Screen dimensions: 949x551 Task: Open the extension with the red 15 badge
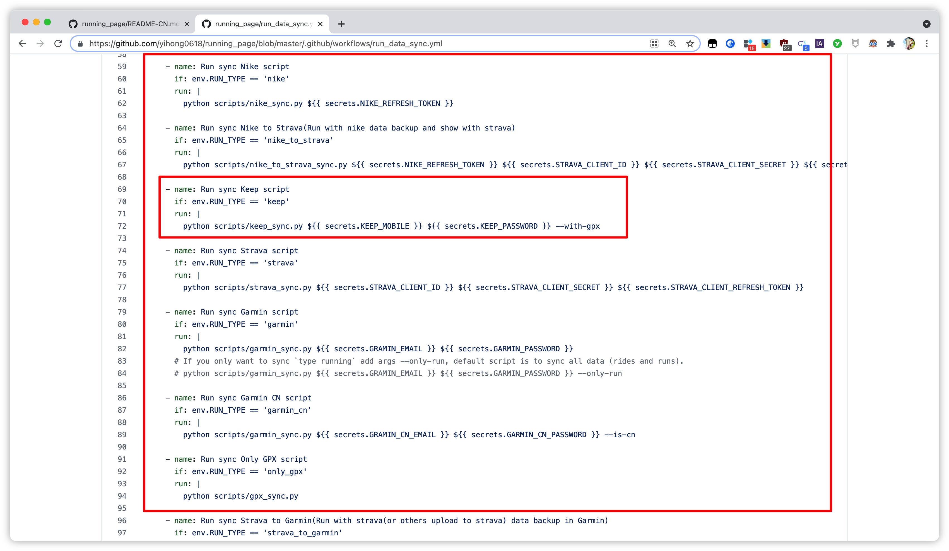point(749,44)
